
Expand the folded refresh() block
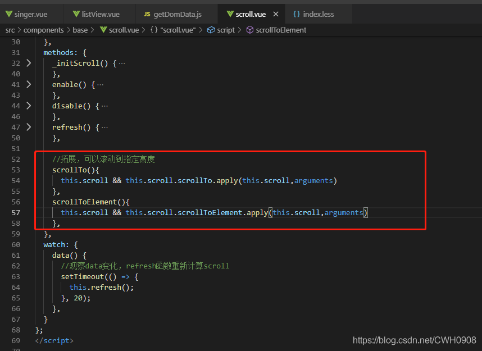click(x=29, y=127)
